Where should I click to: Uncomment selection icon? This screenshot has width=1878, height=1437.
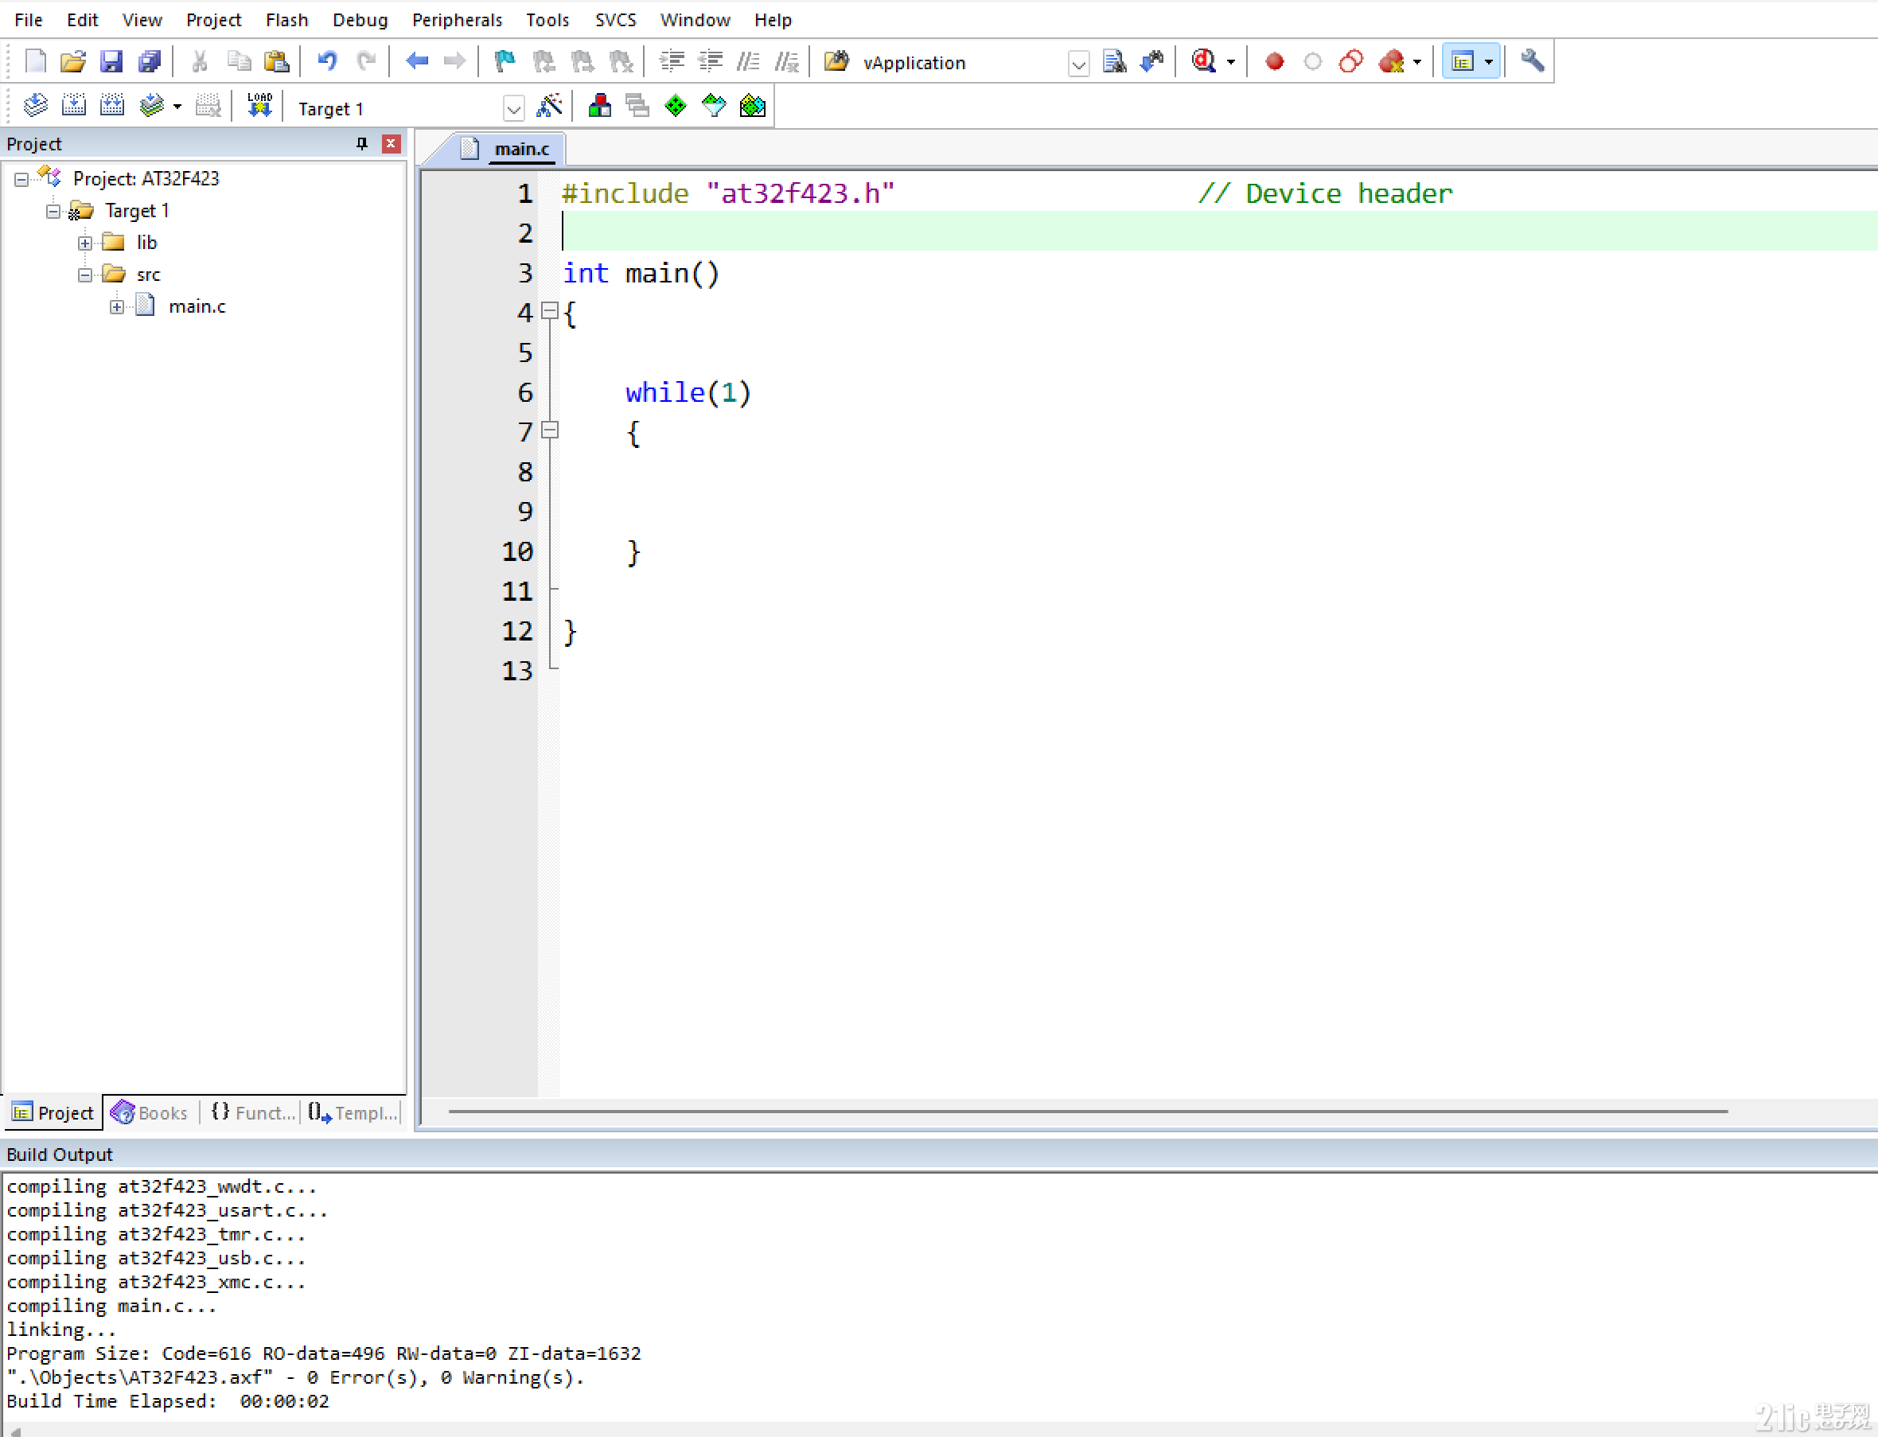click(787, 61)
